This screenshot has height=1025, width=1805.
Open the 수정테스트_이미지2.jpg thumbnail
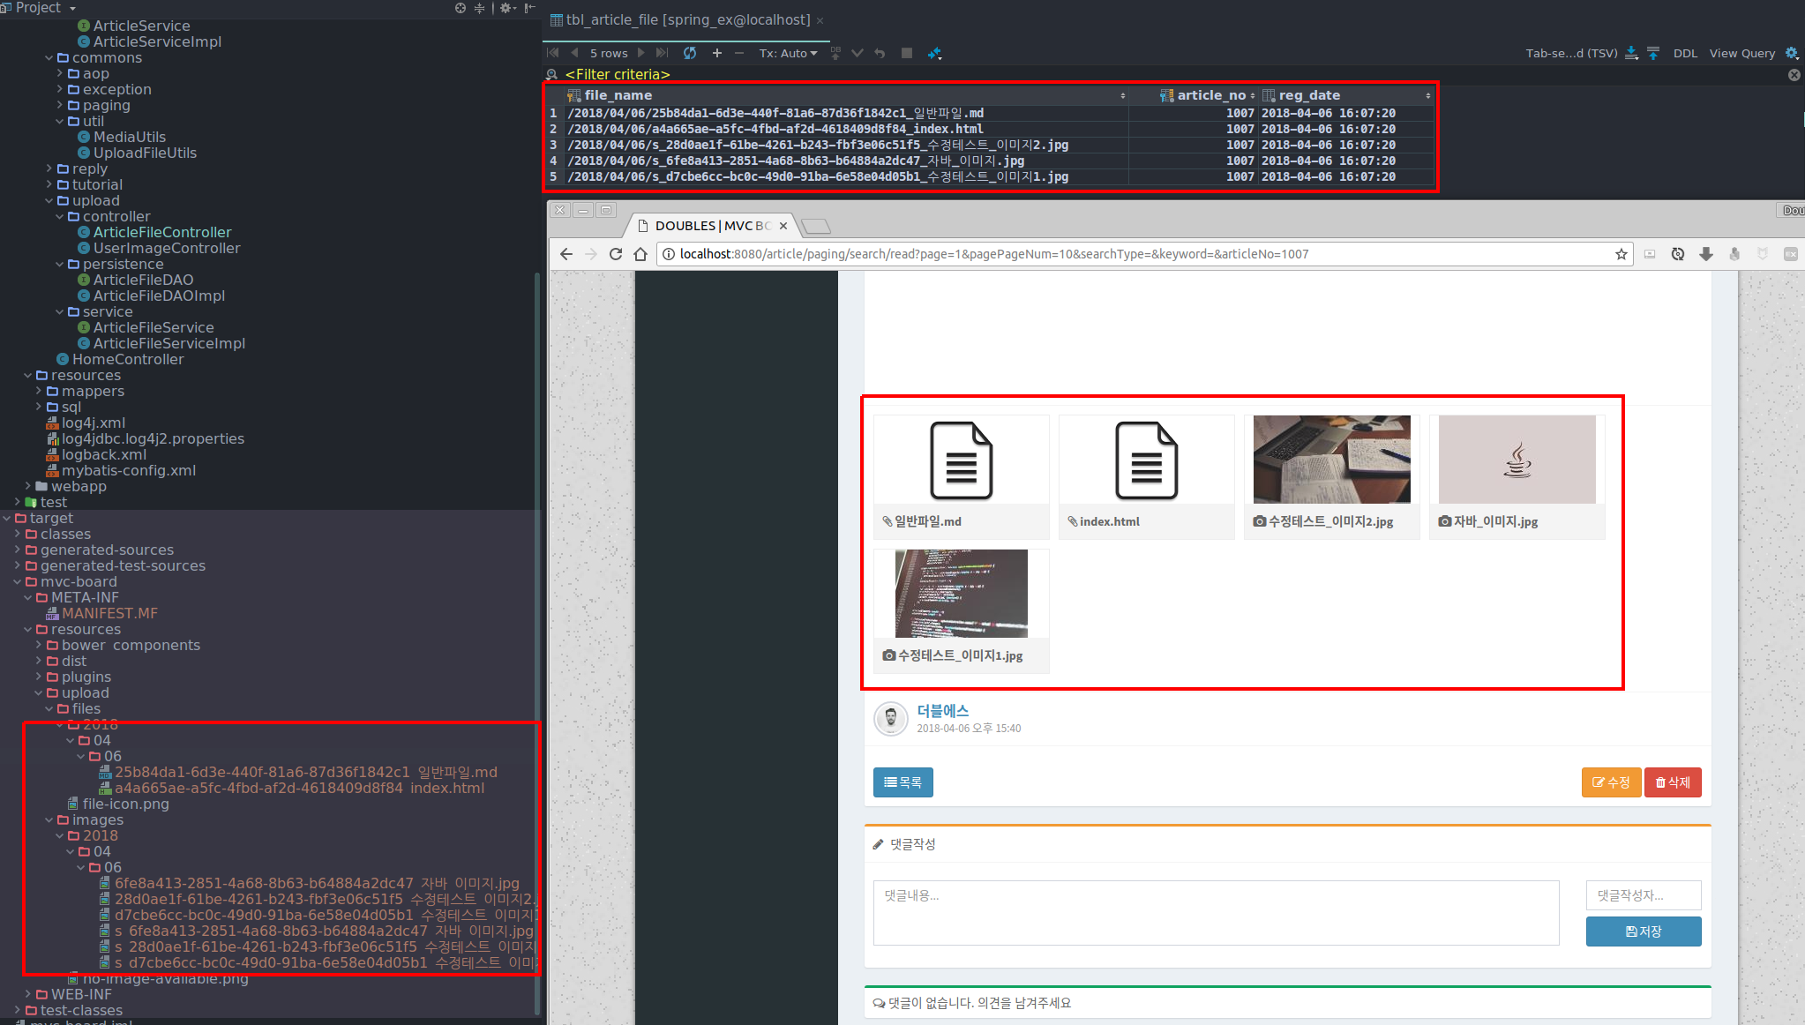point(1331,460)
